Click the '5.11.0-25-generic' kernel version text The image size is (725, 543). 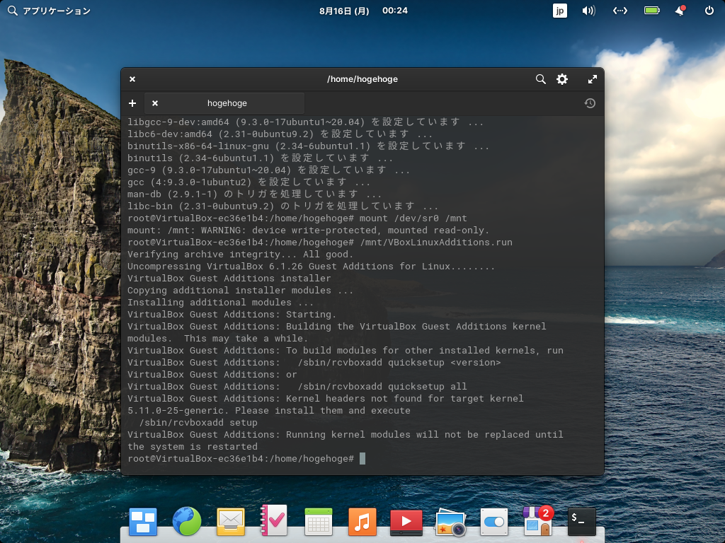click(176, 411)
